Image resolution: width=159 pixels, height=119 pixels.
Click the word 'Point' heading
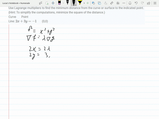point(25,17)
